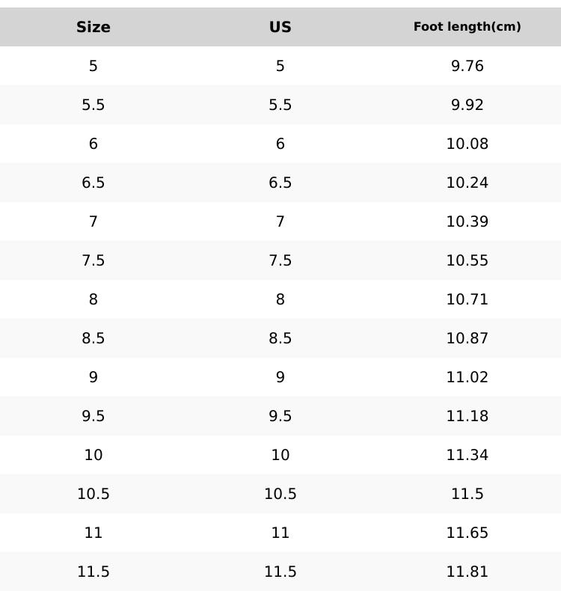Image resolution: width=561 pixels, height=591 pixels.
Task: Select the 10.71 foot length cell
Action: tap(467, 299)
